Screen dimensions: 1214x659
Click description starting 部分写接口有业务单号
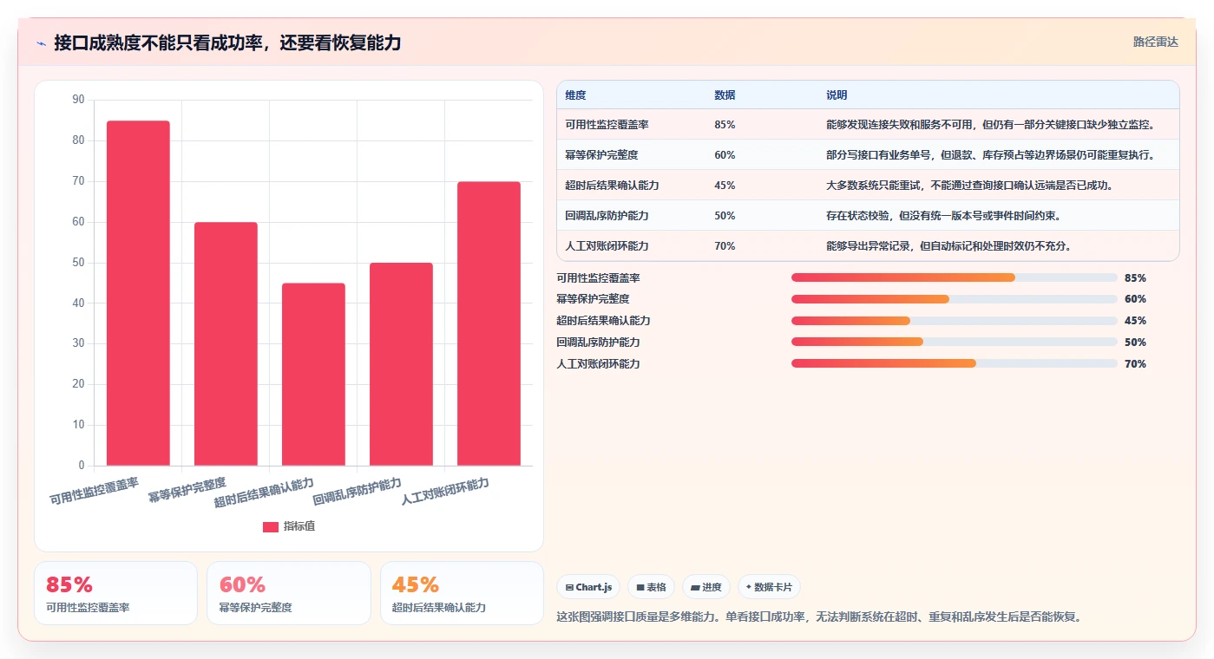[x=991, y=155]
